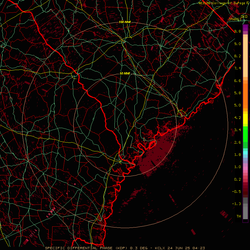Click the 2.6 scale value
The height and width of the screenshot is (250, 250).
(237, 142)
